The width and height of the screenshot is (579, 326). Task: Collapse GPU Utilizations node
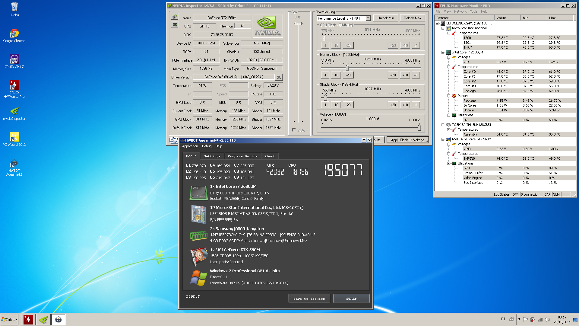[x=448, y=163]
